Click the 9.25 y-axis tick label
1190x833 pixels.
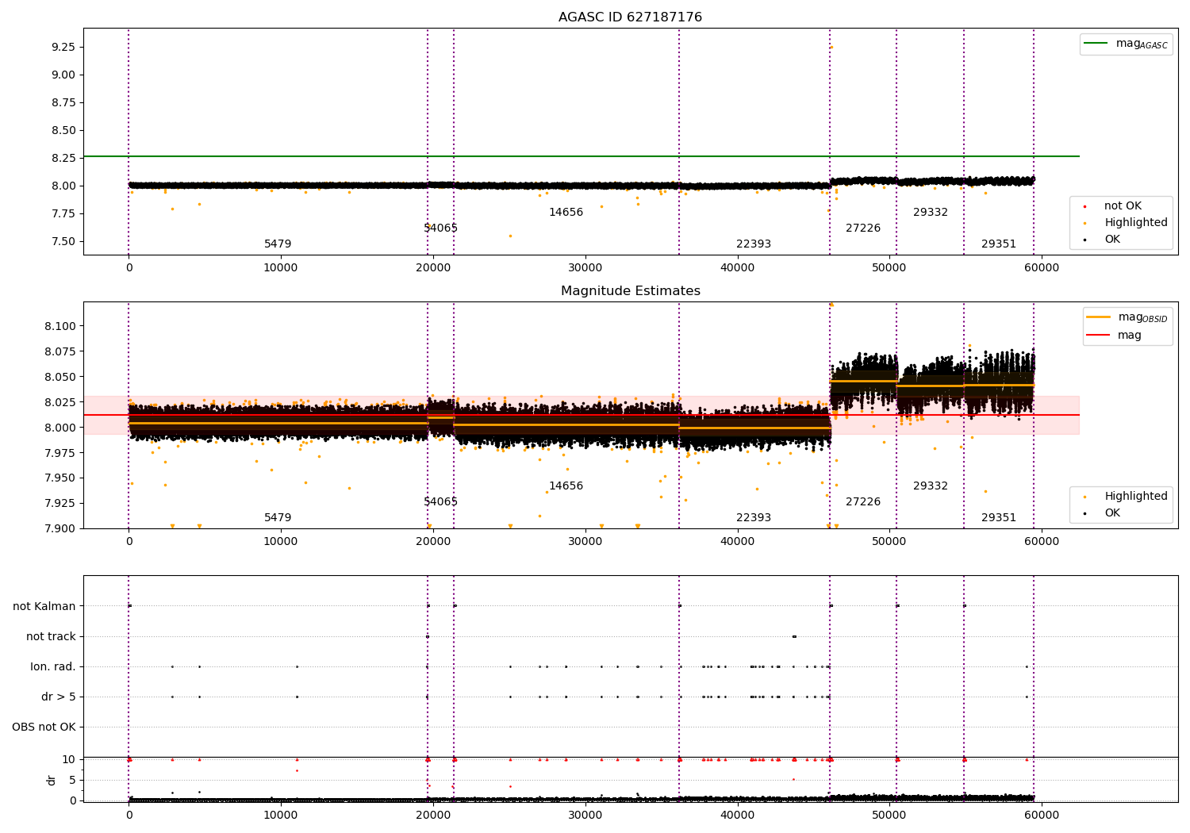[x=63, y=47]
